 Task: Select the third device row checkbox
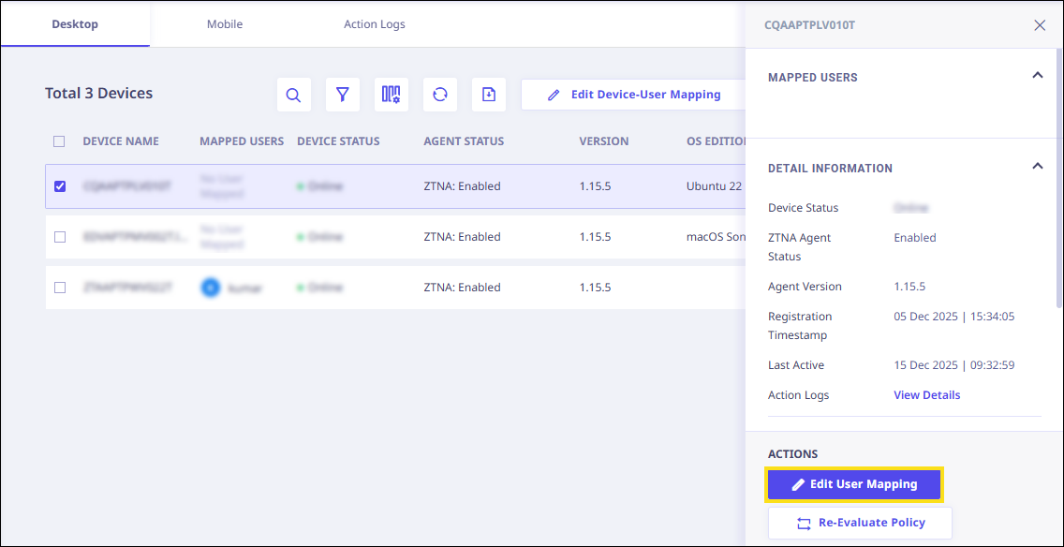60,288
